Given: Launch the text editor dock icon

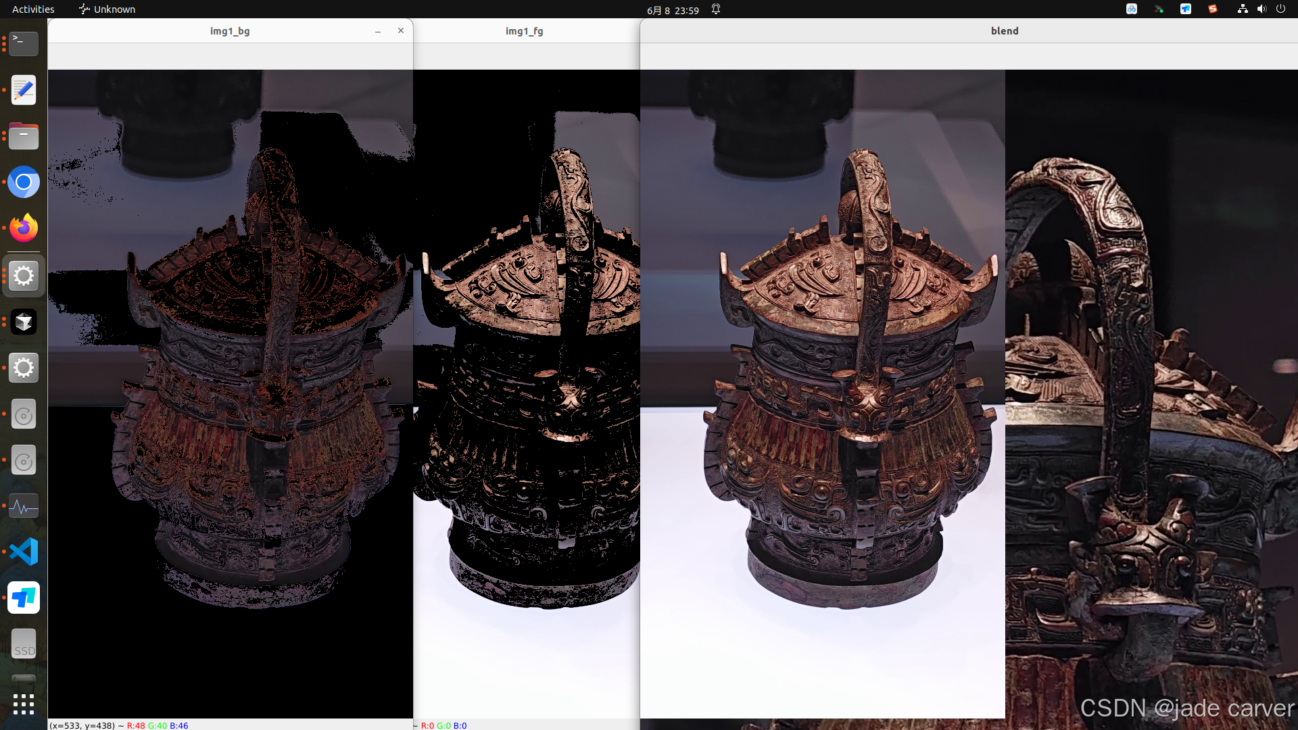Looking at the screenshot, I should (24, 90).
